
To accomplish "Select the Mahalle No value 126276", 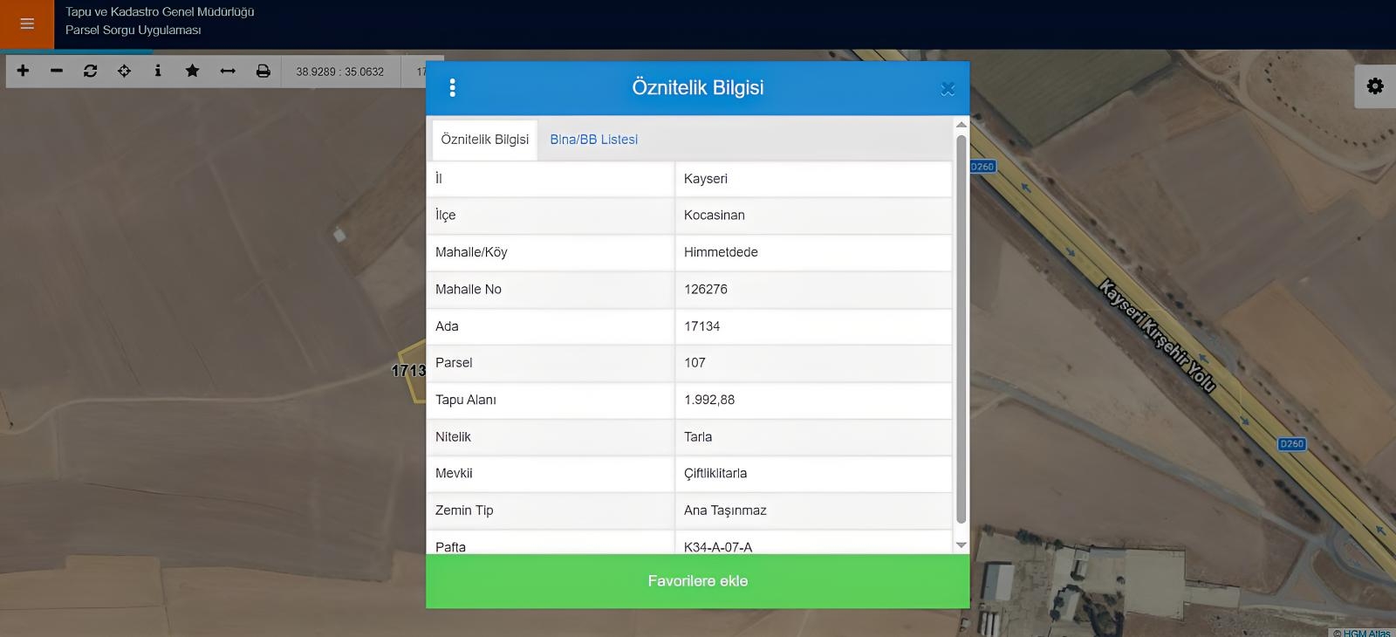I will point(813,290).
